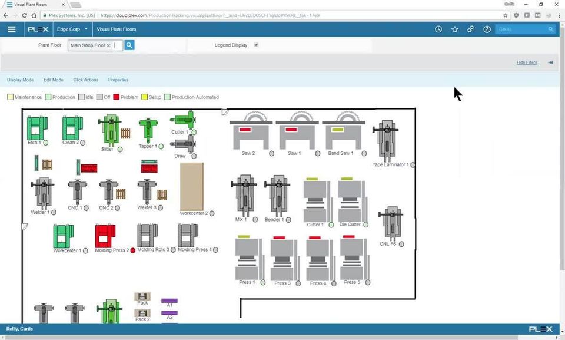Click the Problem red legend swatch
565x340 pixels.
(117, 97)
